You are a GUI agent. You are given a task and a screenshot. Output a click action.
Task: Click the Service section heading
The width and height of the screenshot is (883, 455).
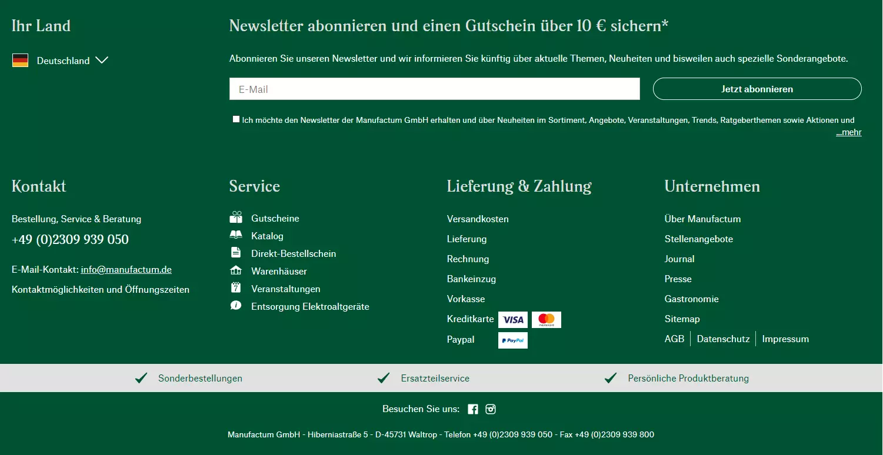tap(255, 186)
